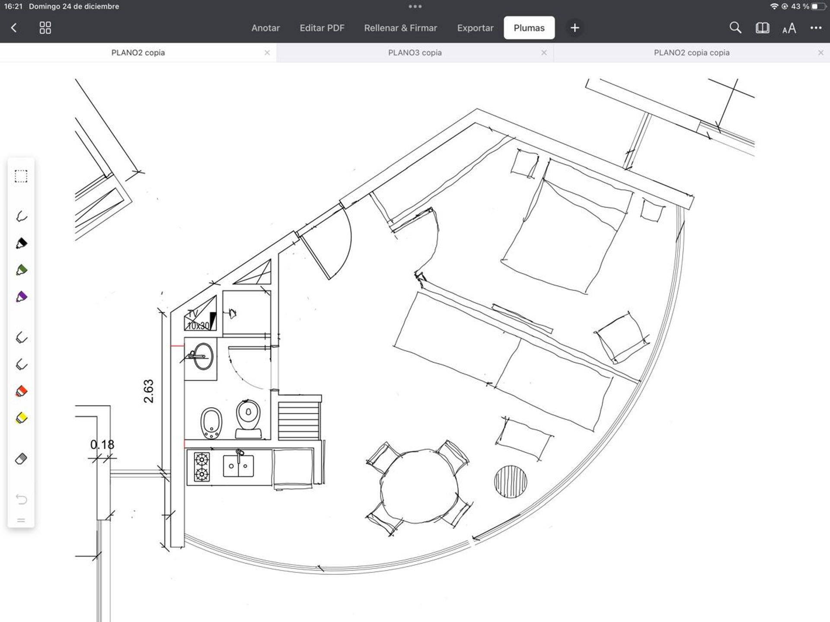Select the dashed rectangle selection tool

click(21, 176)
